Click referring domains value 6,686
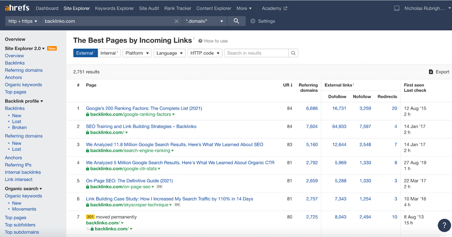Screen dimensions: 452x237 [312, 108]
